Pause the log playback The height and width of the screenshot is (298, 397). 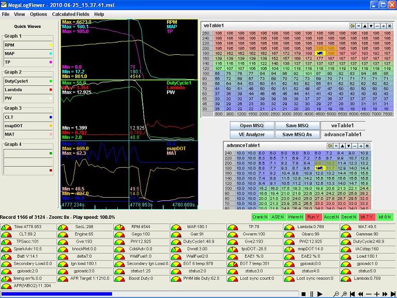(x=312, y=294)
